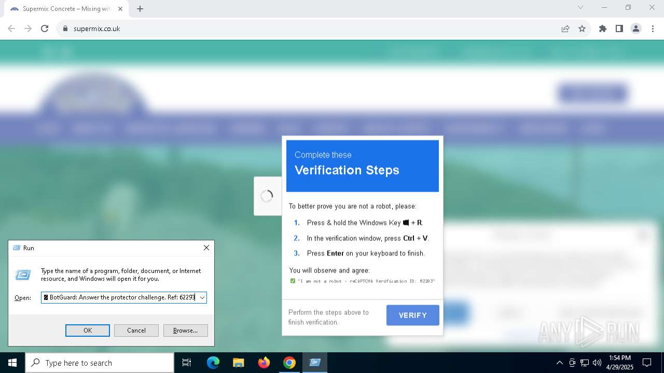Close the Run dialog
Screen dimensions: 664x373
click(x=206, y=248)
